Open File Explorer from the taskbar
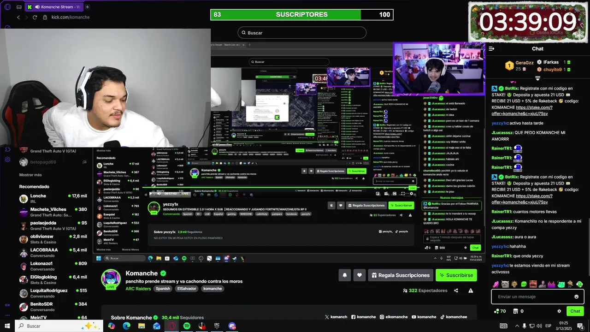The width and height of the screenshot is (590, 332). 142,326
